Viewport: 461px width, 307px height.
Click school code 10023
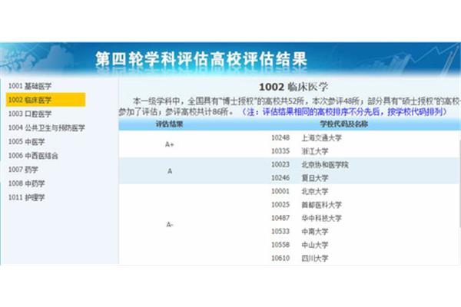pyautogui.click(x=280, y=164)
